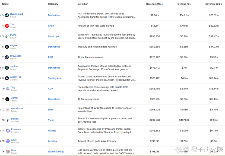Open Derivatives category in Hyperliquid row

(x=54, y=15)
